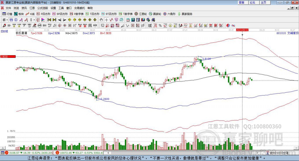
Task: Click the 主页 homepage button
Action: point(265,2)
